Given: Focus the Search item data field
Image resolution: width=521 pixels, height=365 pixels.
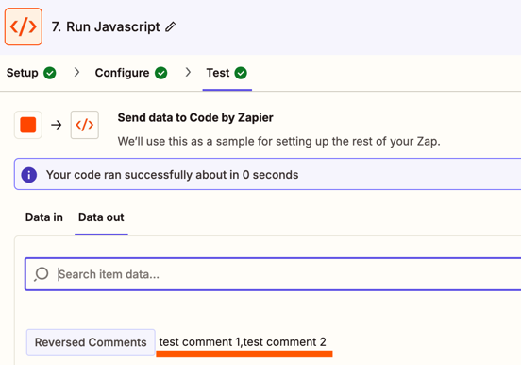Looking at the screenshot, I should 273,274.
